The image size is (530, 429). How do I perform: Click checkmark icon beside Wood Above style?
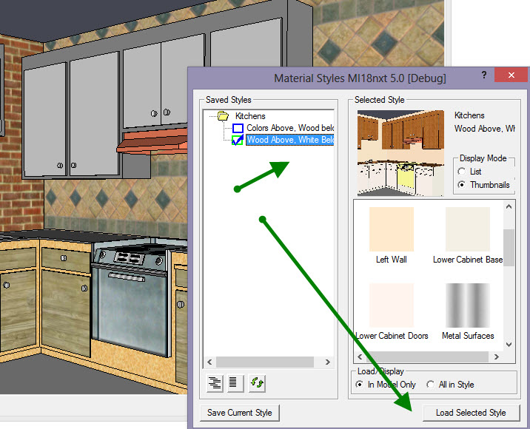pyautogui.click(x=238, y=141)
